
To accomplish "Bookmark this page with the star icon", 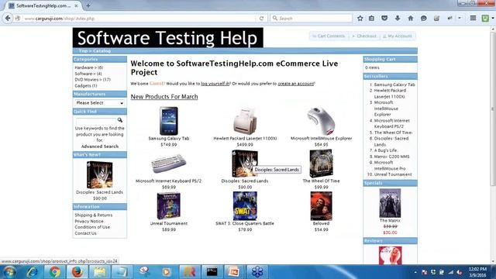I will 360,19.
